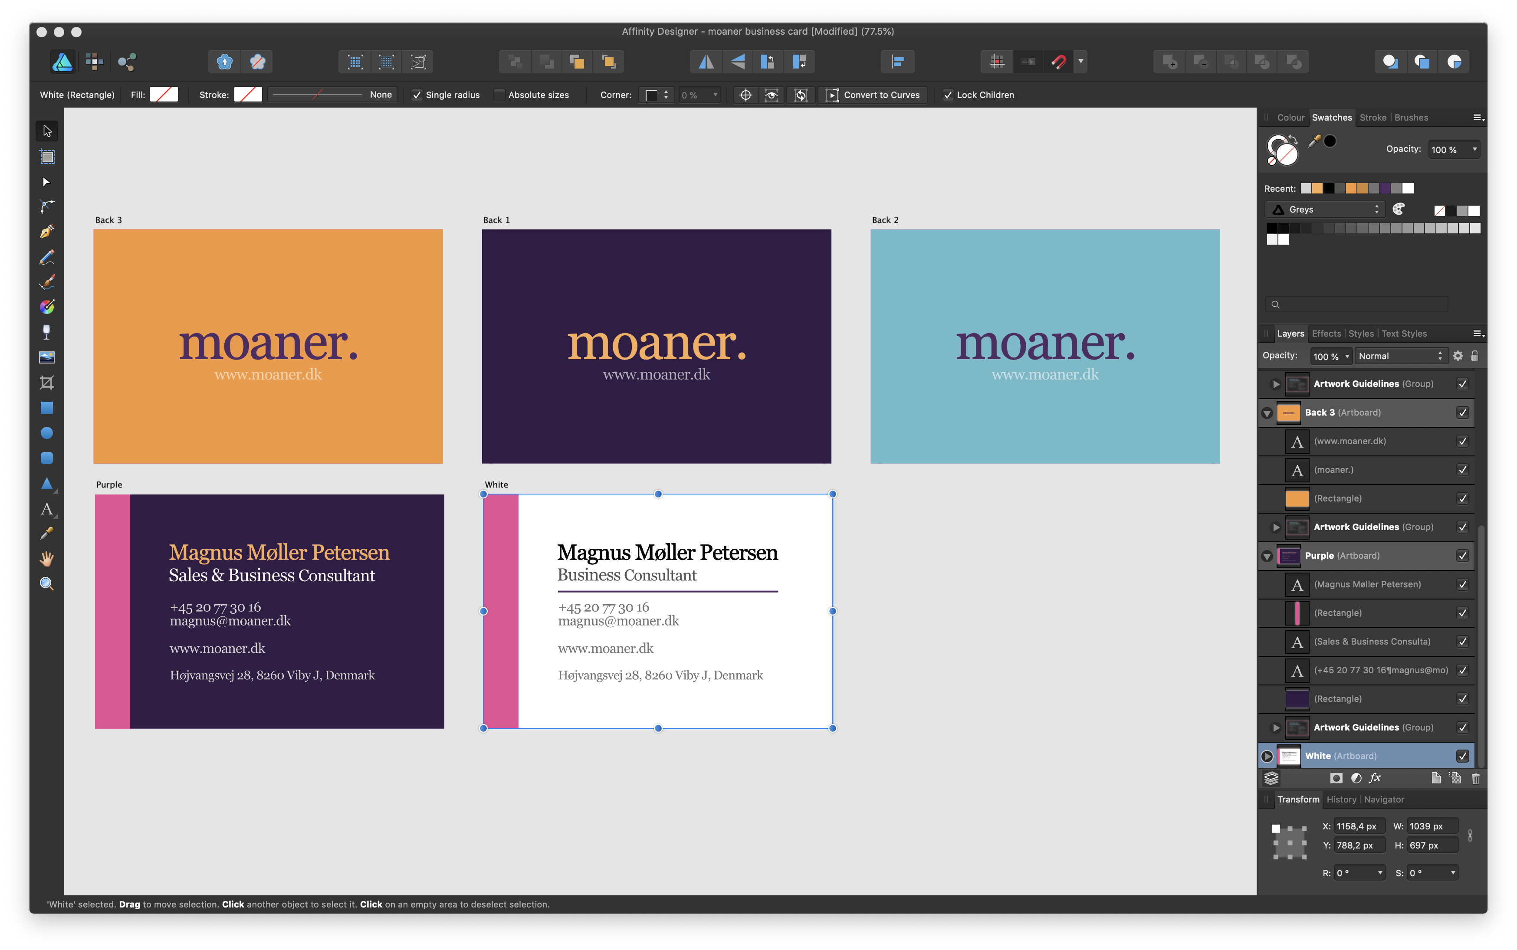Click the Width field in Transform
Image resolution: width=1517 pixels, height=950 pixels.
click(1432, 827)
